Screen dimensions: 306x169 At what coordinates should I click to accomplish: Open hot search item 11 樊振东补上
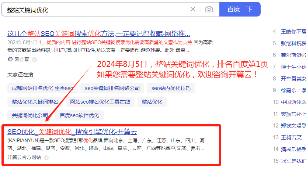(293, 114)
